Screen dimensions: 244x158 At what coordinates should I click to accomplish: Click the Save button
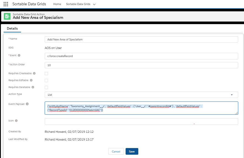click(x=132, y=151)
